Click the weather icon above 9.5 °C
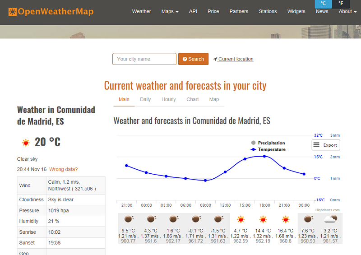This screenshot has height=255, width=361. 129,219
